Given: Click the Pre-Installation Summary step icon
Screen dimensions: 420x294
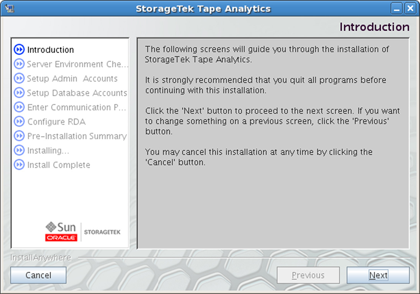Looking at the screenshot, I should point(19,136).
